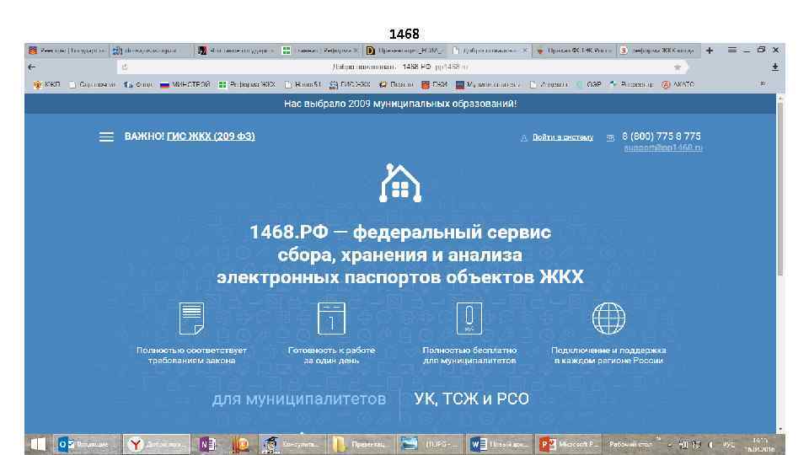Image resolution: width=809 pixels, height=455 pixels.
Task: Open the image viewer window in the taskbar
Action: pyautogui.click(x=430, y=444)
